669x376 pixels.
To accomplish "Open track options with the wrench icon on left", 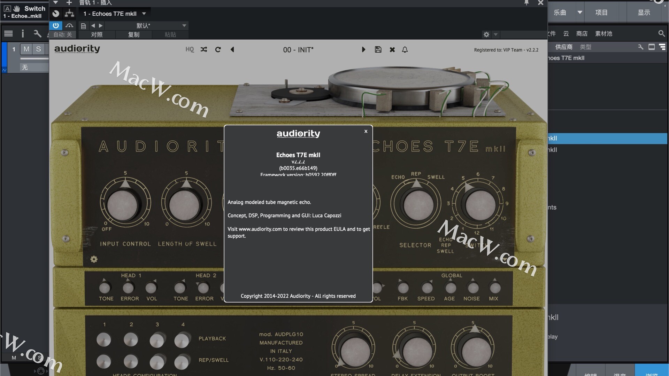I will tap(37, 33).
